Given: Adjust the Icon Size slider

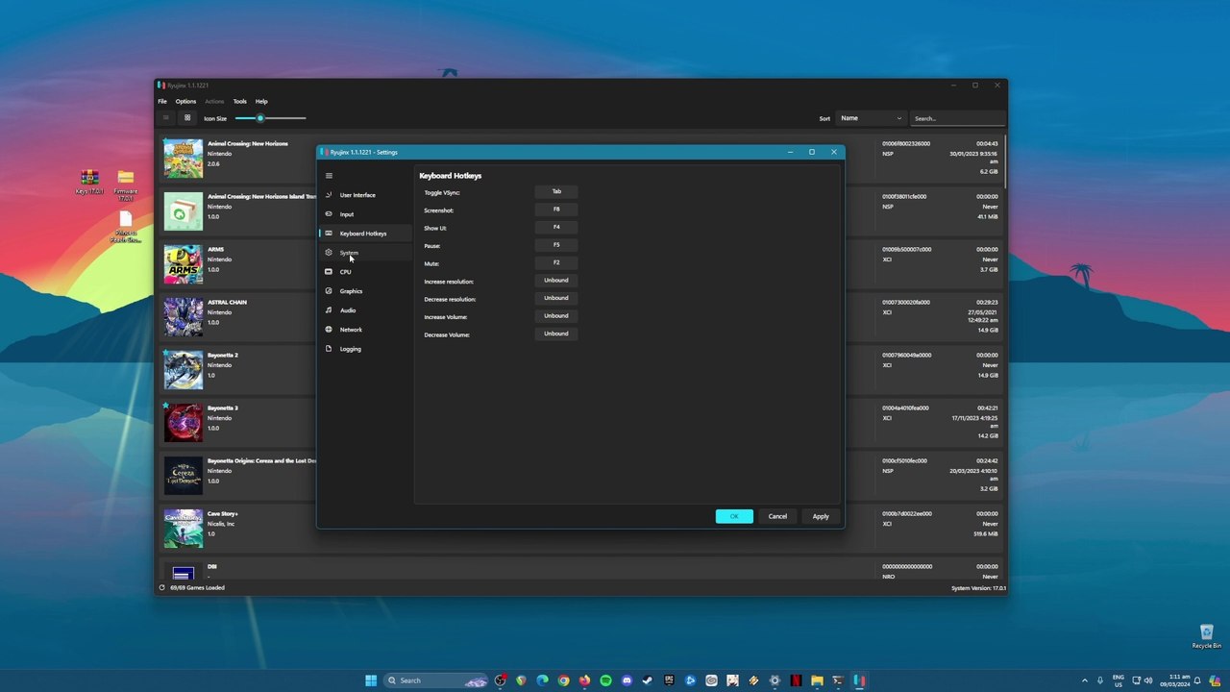Looking at the screenshot, I should point(270,118).
